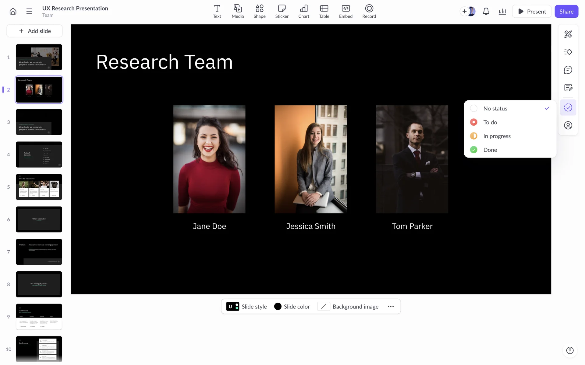
Task: Select the To do status
Action: (490, 122)
